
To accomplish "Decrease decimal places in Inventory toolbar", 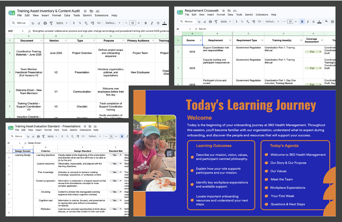I will 86,23.
